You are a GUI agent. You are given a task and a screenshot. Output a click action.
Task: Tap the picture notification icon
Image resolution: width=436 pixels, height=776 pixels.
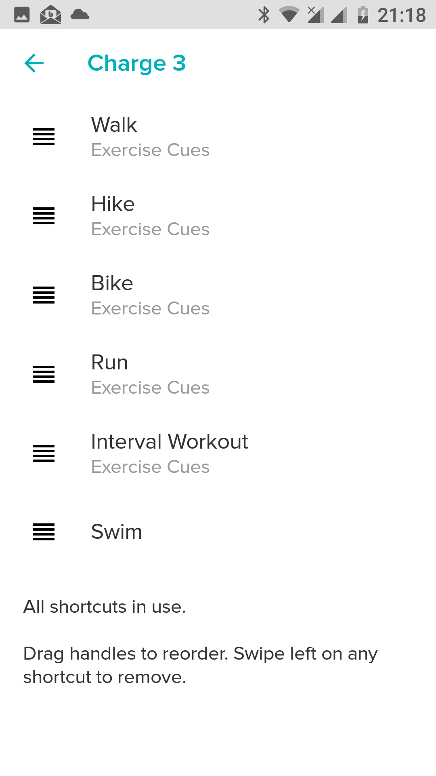(x=22, y=15)
